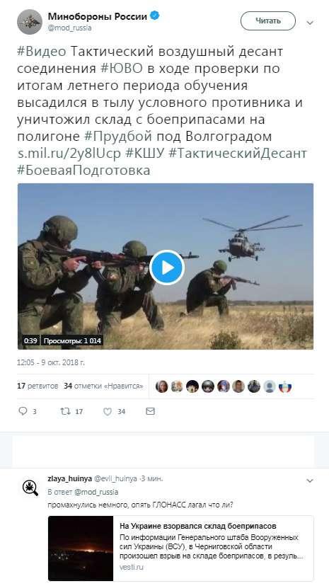Viewport: 329px width, 586px height.
Task: Open zlaya_huinya's avatar with magnifier logo
Action: [30, 488]
